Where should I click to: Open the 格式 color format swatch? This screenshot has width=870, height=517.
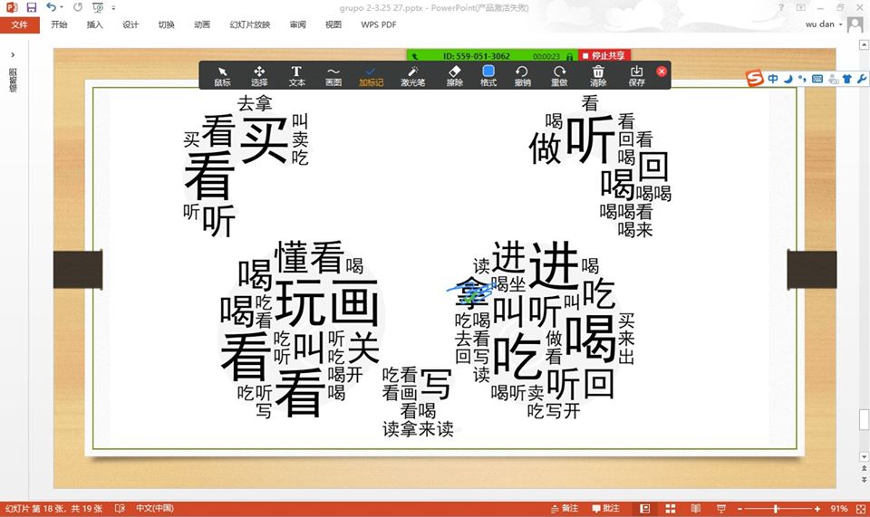[x=488, y=76]
